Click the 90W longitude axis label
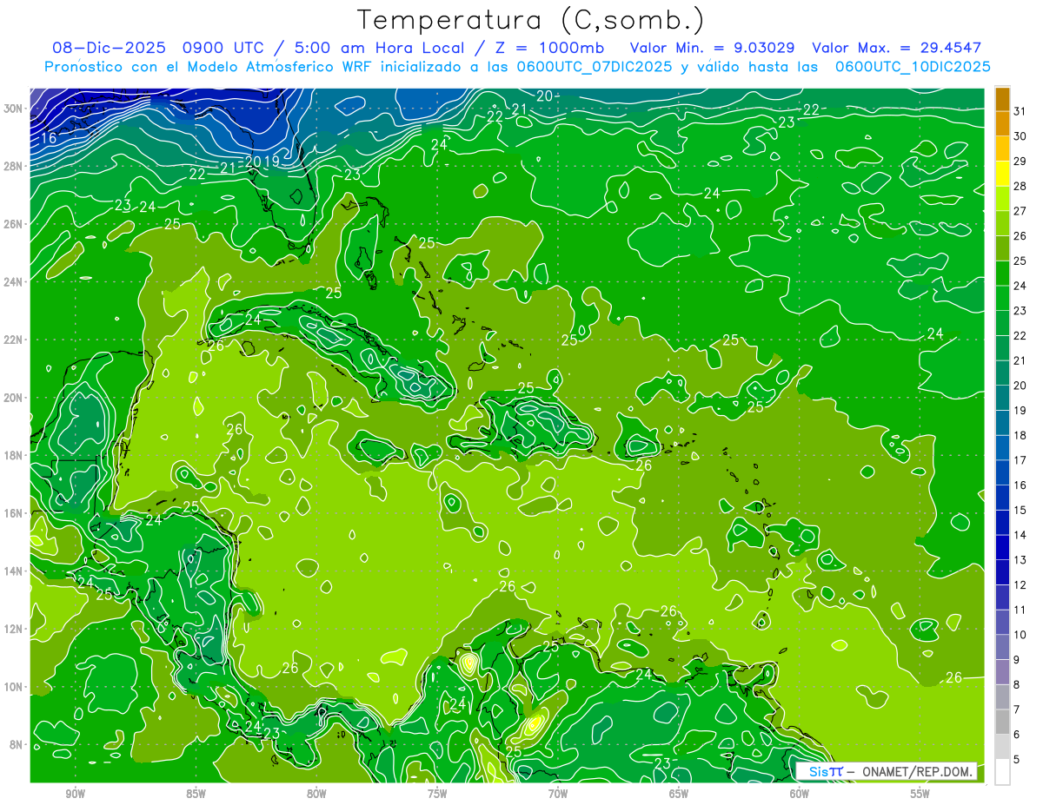This screenshot has width=1043, height=805. tap(75, 794)
